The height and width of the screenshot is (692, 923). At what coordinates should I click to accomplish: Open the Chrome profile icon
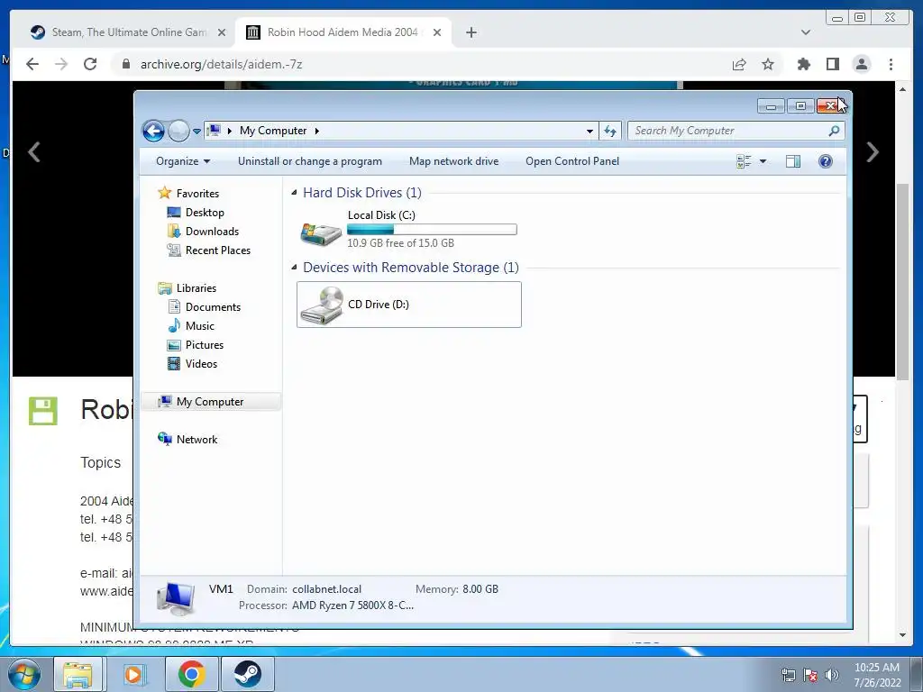[x=861, y=64]
